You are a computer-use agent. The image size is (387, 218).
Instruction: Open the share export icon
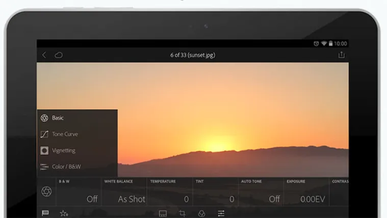[x=341, y=55]
